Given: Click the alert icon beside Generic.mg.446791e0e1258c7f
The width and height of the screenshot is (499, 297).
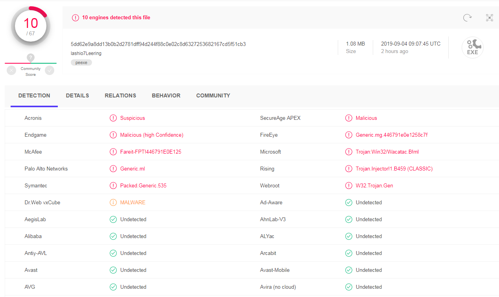Looking at the screenshot, I should (349, 135).
